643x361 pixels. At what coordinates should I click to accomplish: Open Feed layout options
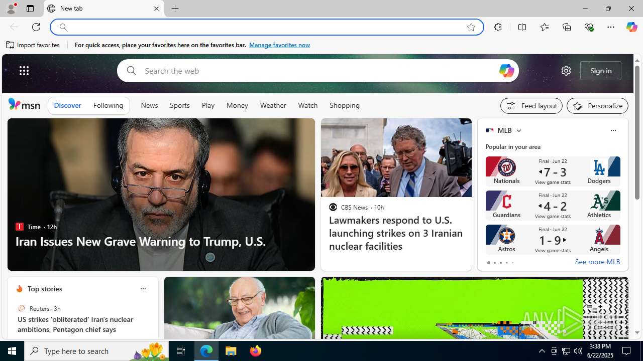[x=531, y=106]
